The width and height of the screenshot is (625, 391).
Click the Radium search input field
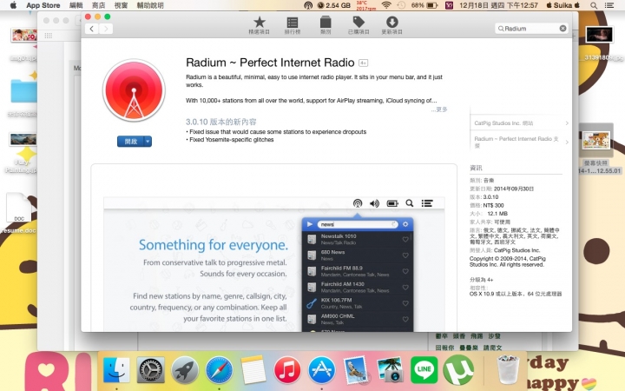[x=530, y=29]
